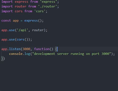Click the 'import' keyword on router line

(7, 6)
